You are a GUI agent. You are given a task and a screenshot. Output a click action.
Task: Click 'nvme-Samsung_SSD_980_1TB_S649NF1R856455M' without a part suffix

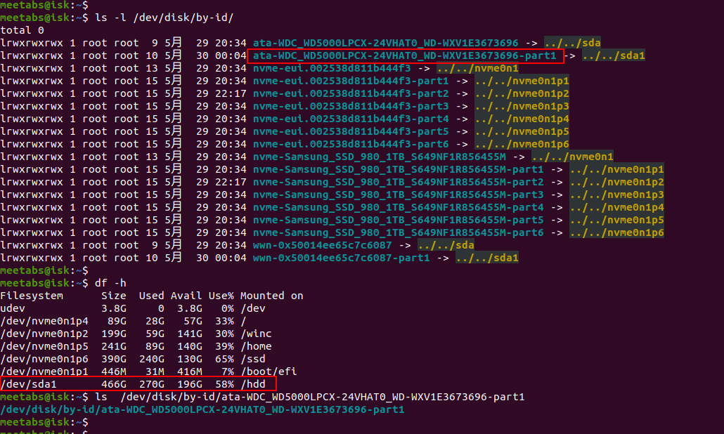point(379,157)
